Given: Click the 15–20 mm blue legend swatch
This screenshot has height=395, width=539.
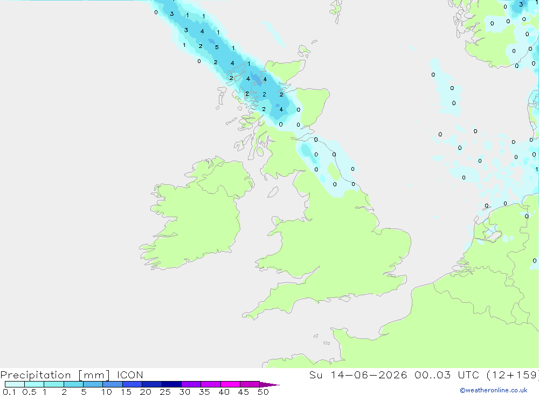Looking at the screenshot, I should pyautogui.click(x=133, y=384).
